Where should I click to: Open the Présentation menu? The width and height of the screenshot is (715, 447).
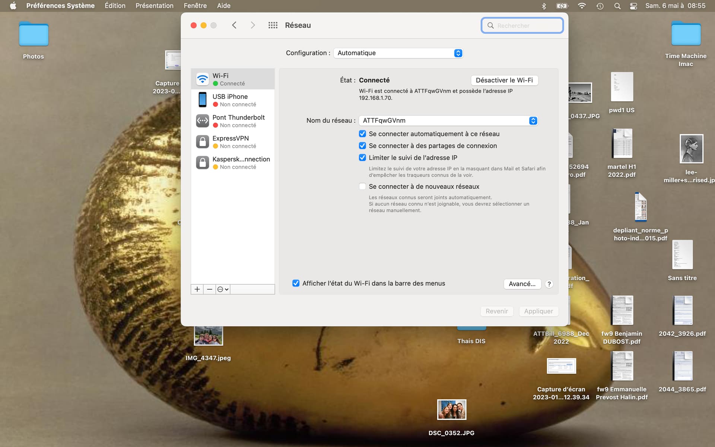point(154,6)
